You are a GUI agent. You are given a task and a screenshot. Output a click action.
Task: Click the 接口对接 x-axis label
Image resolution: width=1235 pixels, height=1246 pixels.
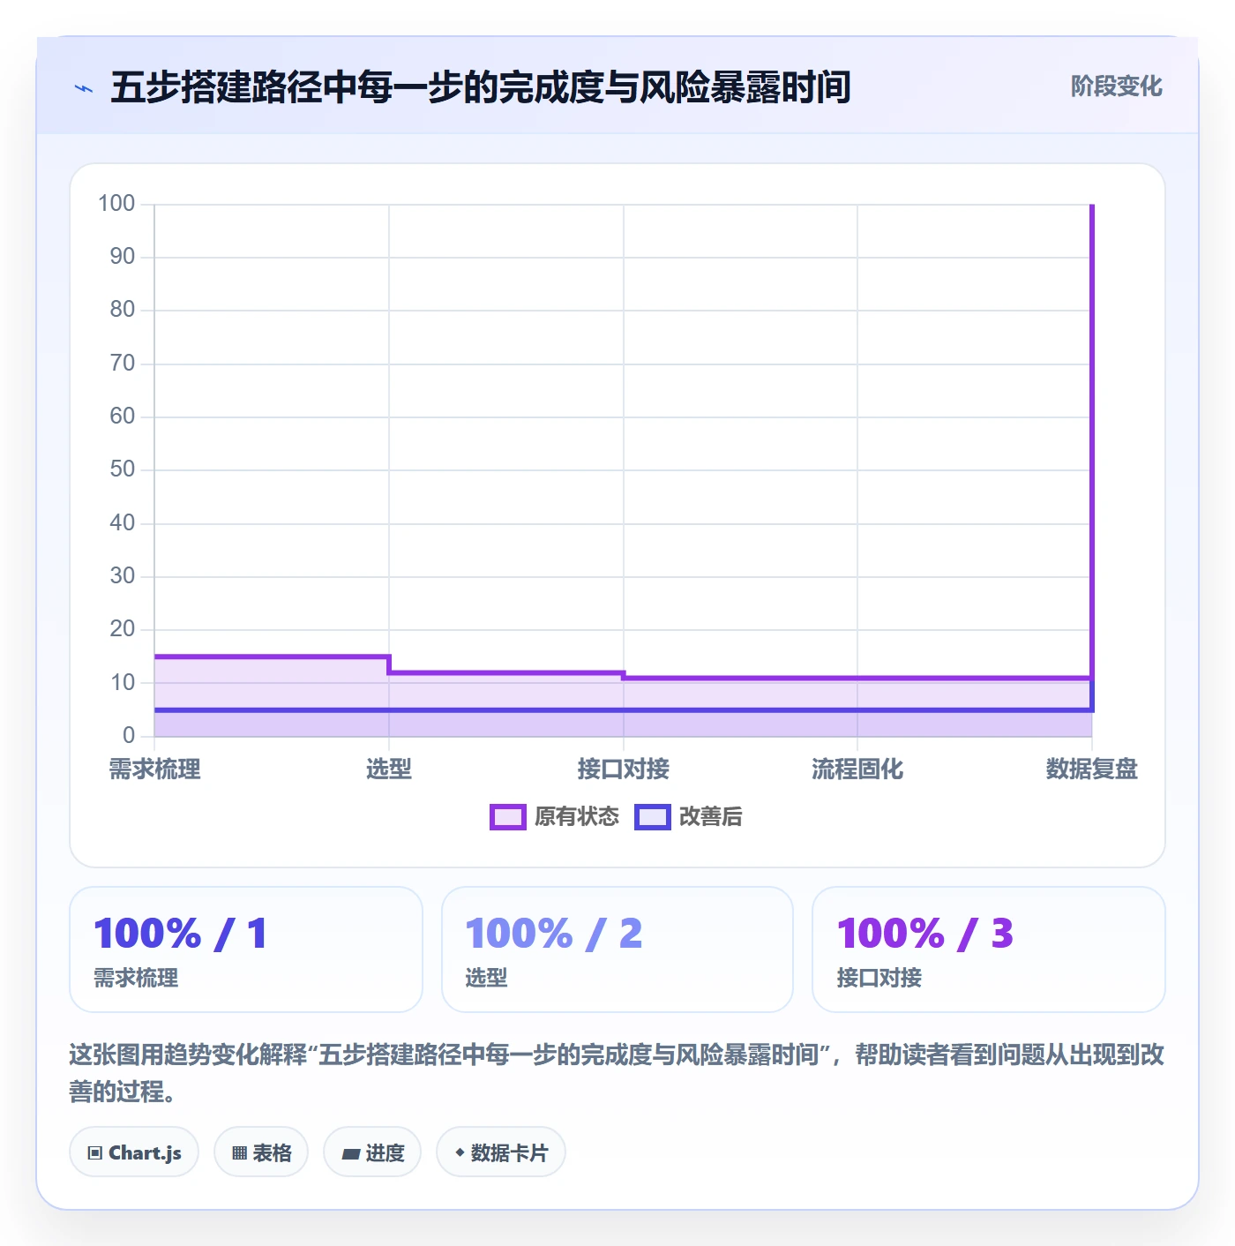pos(624,769)
